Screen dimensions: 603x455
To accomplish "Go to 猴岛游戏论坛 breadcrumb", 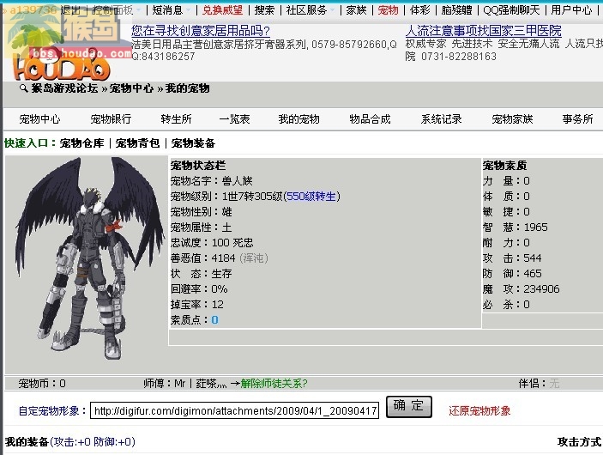I will (x=64, y=88).
